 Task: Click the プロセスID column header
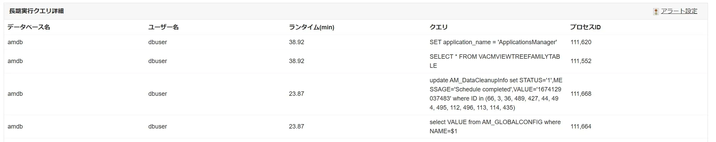point(585,27)
